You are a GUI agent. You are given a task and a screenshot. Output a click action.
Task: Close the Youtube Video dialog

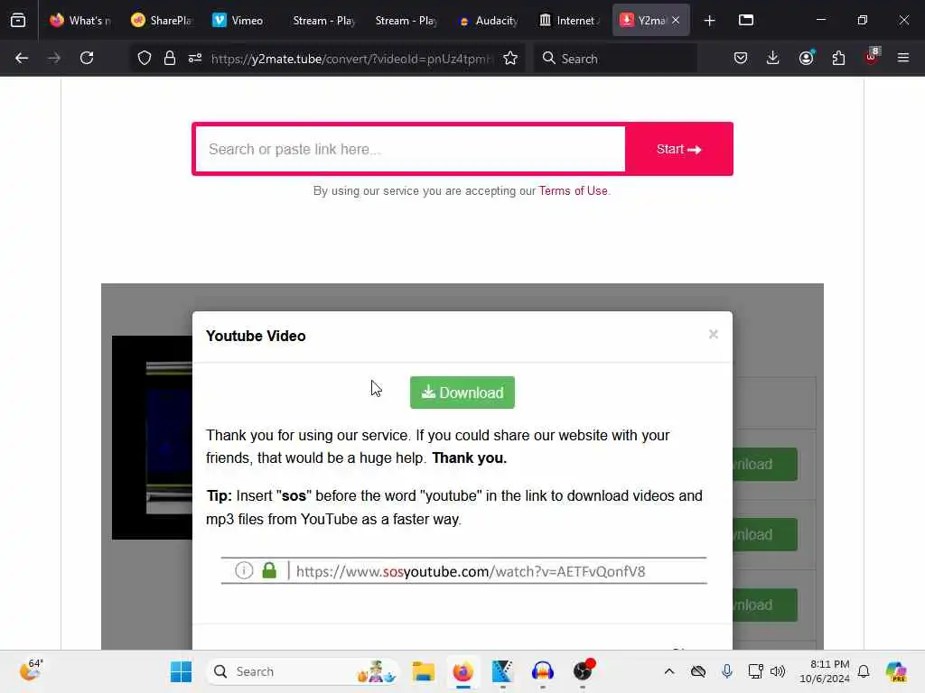click(714, 334)
